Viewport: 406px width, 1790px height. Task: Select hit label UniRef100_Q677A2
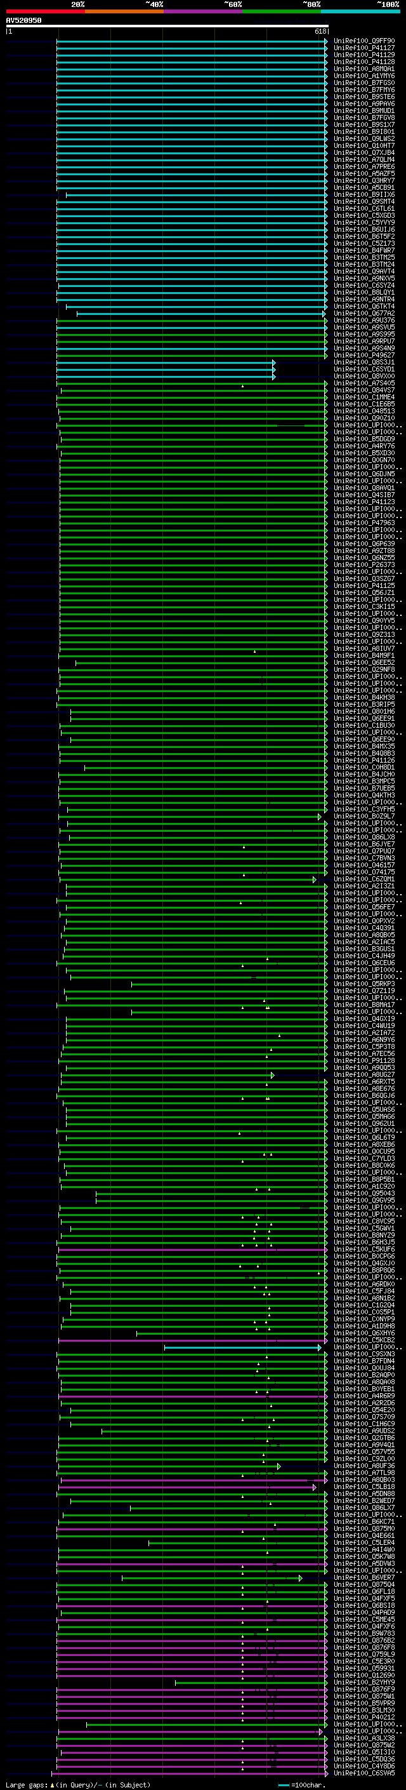(364, 314)
